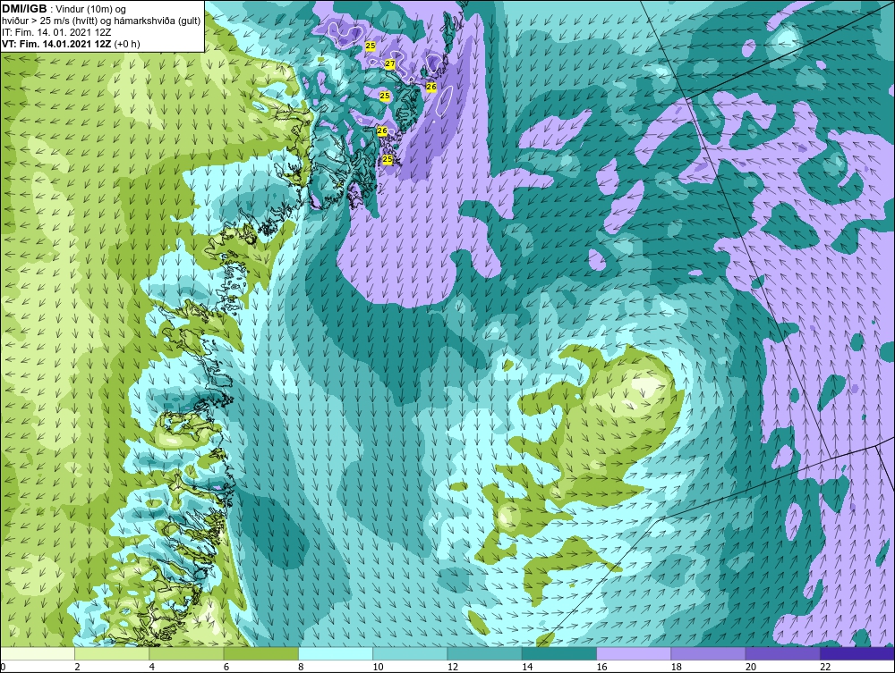Click the 0–2 m/s pale cream legend swatch
The width and height of the screenshot is (895, 673).
click(37, 653)
